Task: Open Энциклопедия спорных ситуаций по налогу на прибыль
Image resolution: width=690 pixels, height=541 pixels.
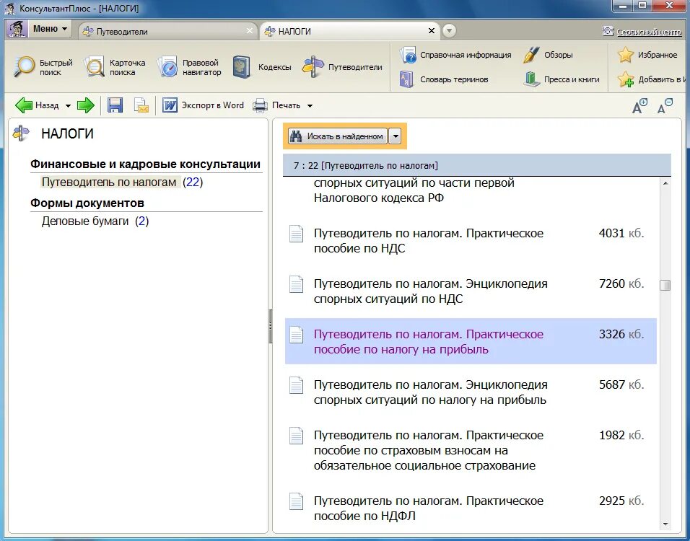Action: pyautogui.click(x=430, y=392)
